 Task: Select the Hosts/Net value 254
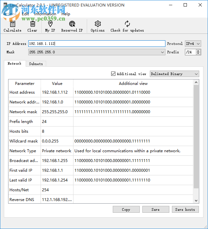click(x=45, y=190)
